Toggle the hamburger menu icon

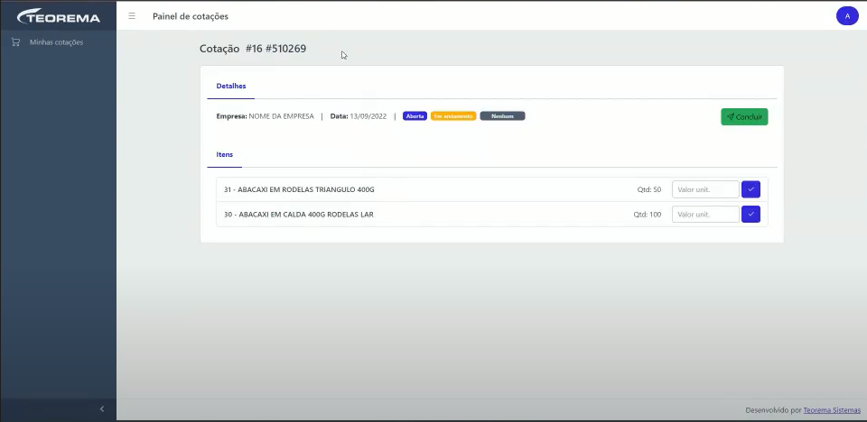[132, 16]
